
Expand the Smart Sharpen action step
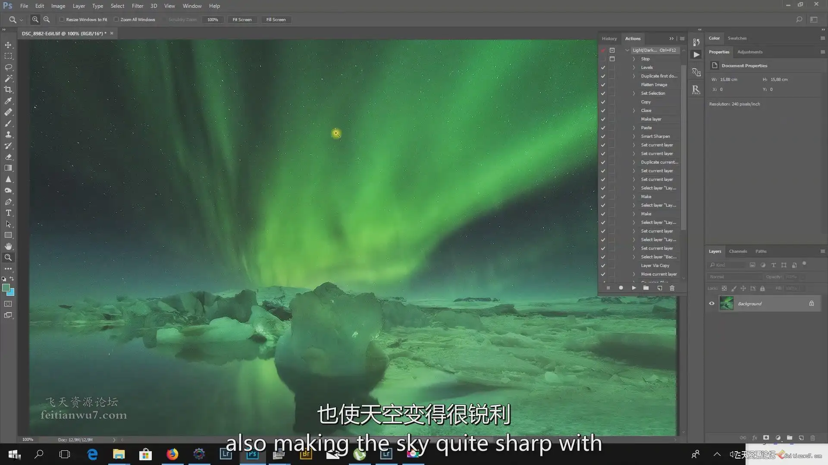[x=634, y=136]
